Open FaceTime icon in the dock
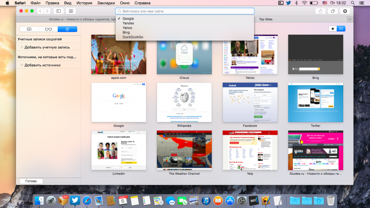 click(182, 201)
